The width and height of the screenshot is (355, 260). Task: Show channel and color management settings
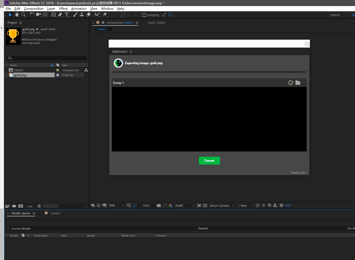click(170, 205)
